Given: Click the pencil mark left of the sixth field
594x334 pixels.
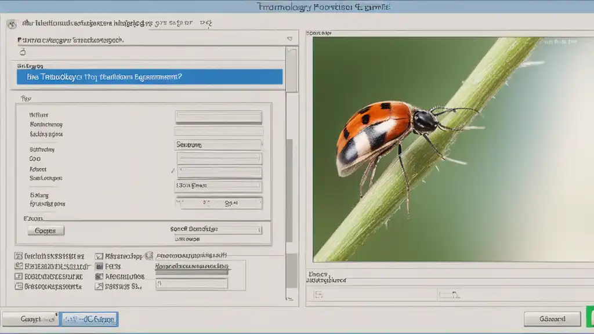Looking at the screenshot, I should (173, 171).
